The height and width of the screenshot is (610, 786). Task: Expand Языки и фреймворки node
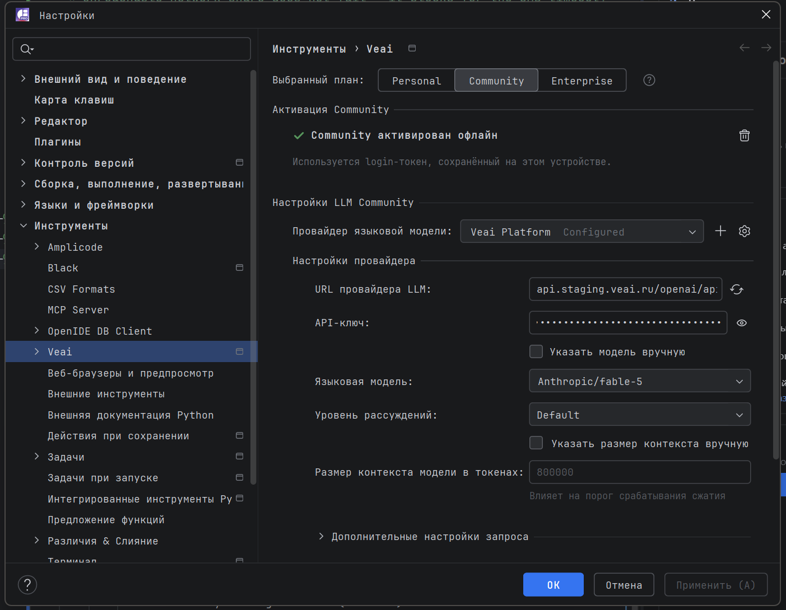pyautogui.click(x=23, y=205)
